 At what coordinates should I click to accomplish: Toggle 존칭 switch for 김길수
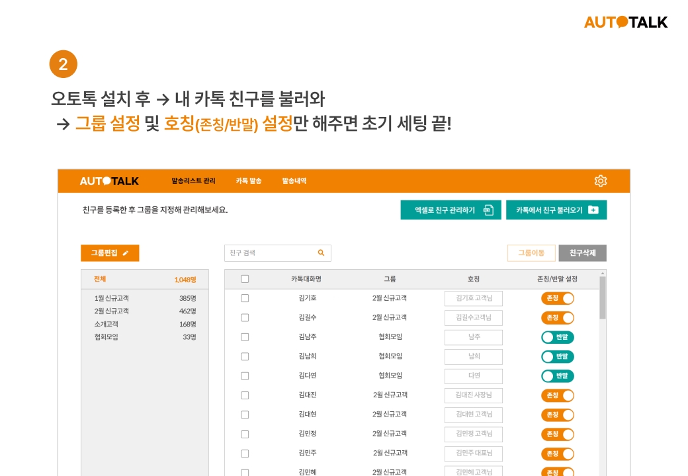pos(558,317)
